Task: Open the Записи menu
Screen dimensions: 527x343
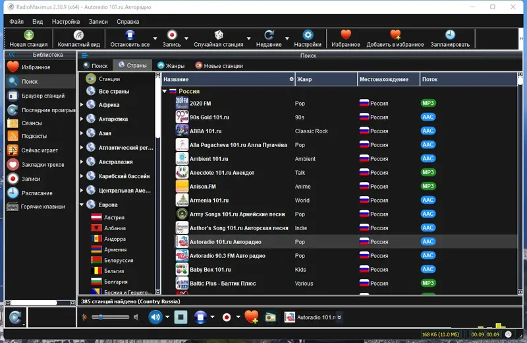Action: [98, 22]
